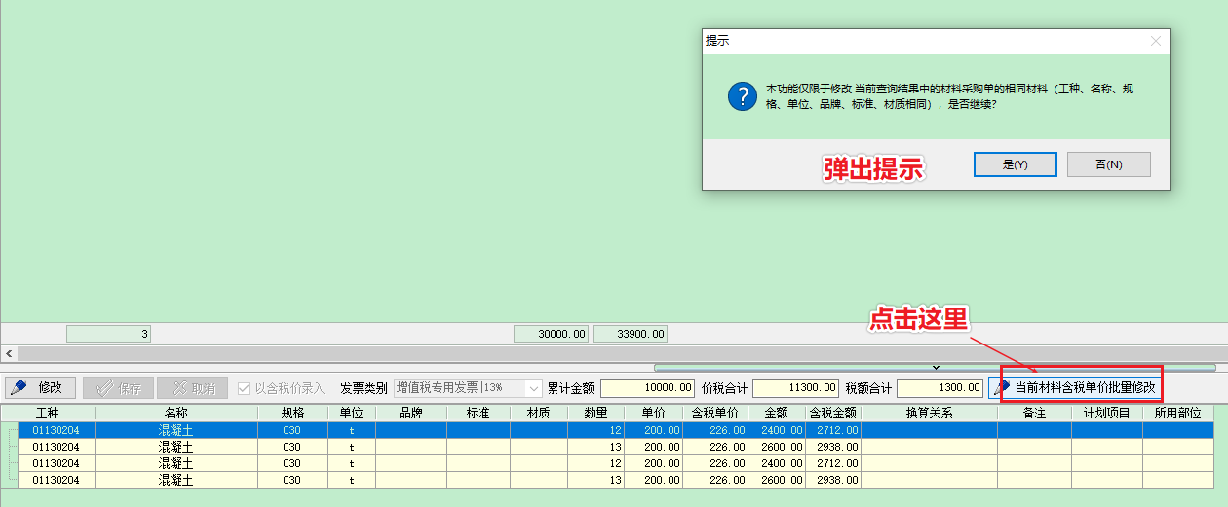Select the first highlighted 混凝土 row
The height and width of the screenshot is (507, 1228).
175,429
